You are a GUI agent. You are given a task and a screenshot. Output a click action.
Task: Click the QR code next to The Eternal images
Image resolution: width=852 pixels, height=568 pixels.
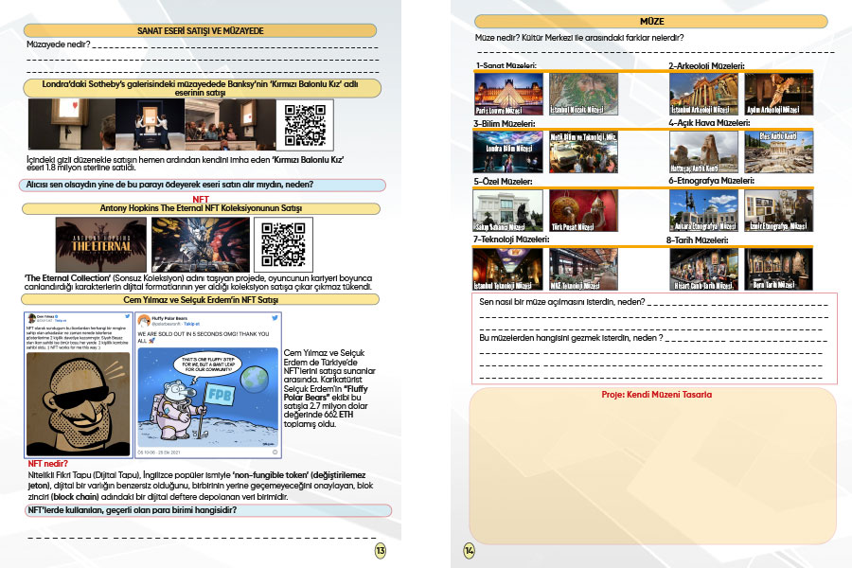(x=283, y=244)
